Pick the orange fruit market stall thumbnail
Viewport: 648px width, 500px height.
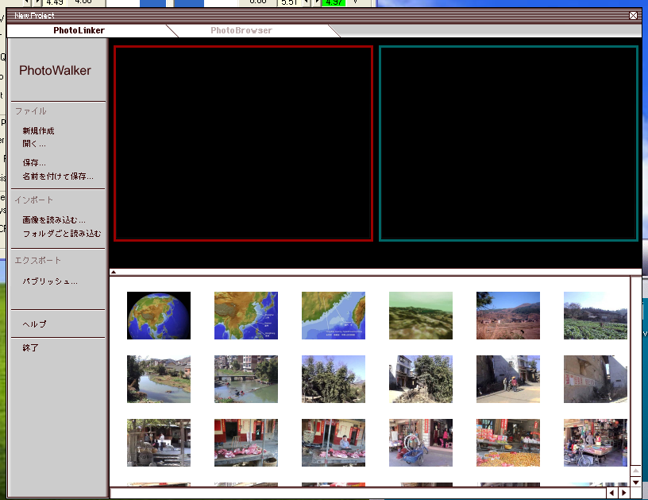(x=508, y=443)
